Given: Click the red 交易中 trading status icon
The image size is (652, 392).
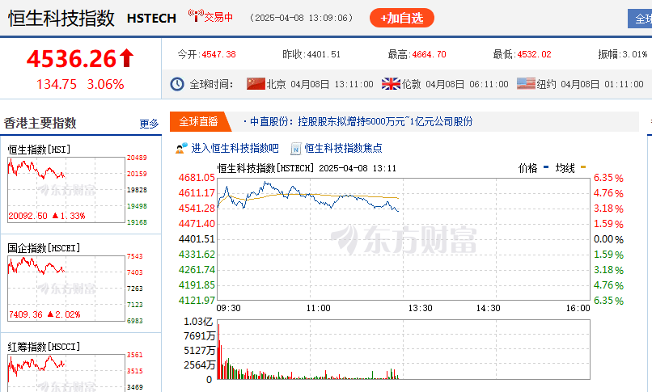Looking at the screenshot, I should point(195,16).
